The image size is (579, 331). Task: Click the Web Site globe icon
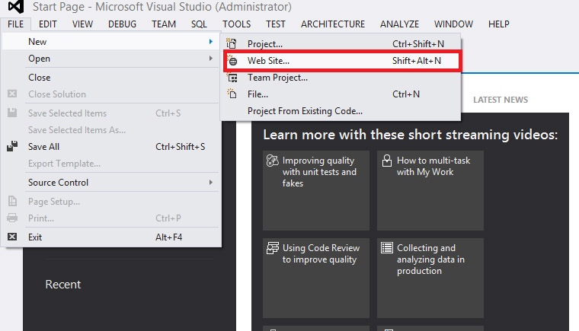click(x=232, y=61)
